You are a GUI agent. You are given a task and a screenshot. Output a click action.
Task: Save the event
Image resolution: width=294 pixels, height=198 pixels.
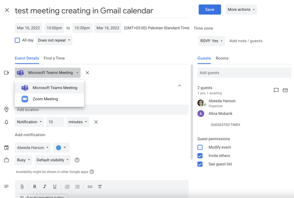210,9
